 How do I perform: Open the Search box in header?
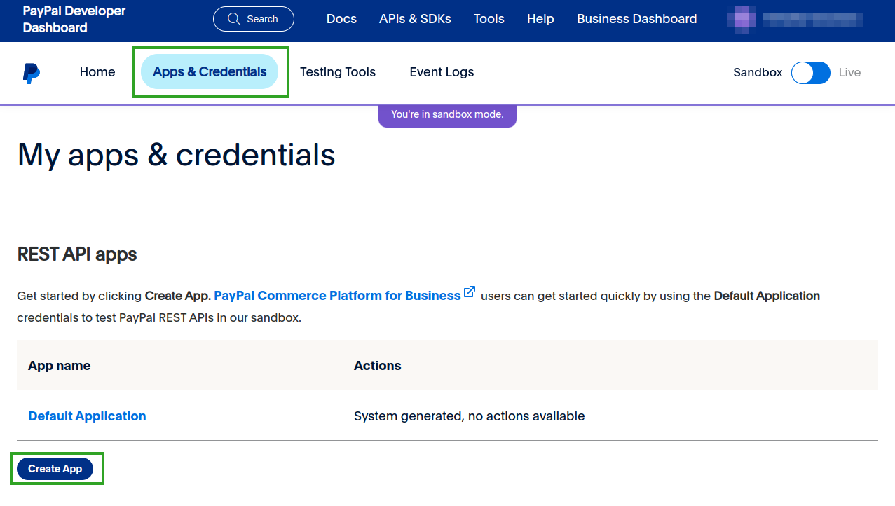254,19
